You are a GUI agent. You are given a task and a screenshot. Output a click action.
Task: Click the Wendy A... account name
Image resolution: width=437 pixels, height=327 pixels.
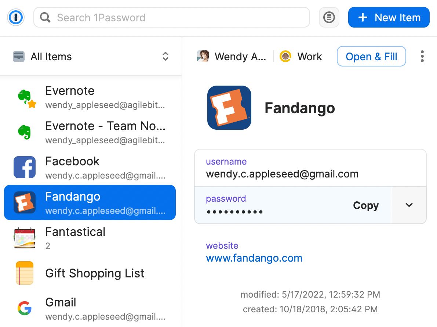[x=240, y=57]
